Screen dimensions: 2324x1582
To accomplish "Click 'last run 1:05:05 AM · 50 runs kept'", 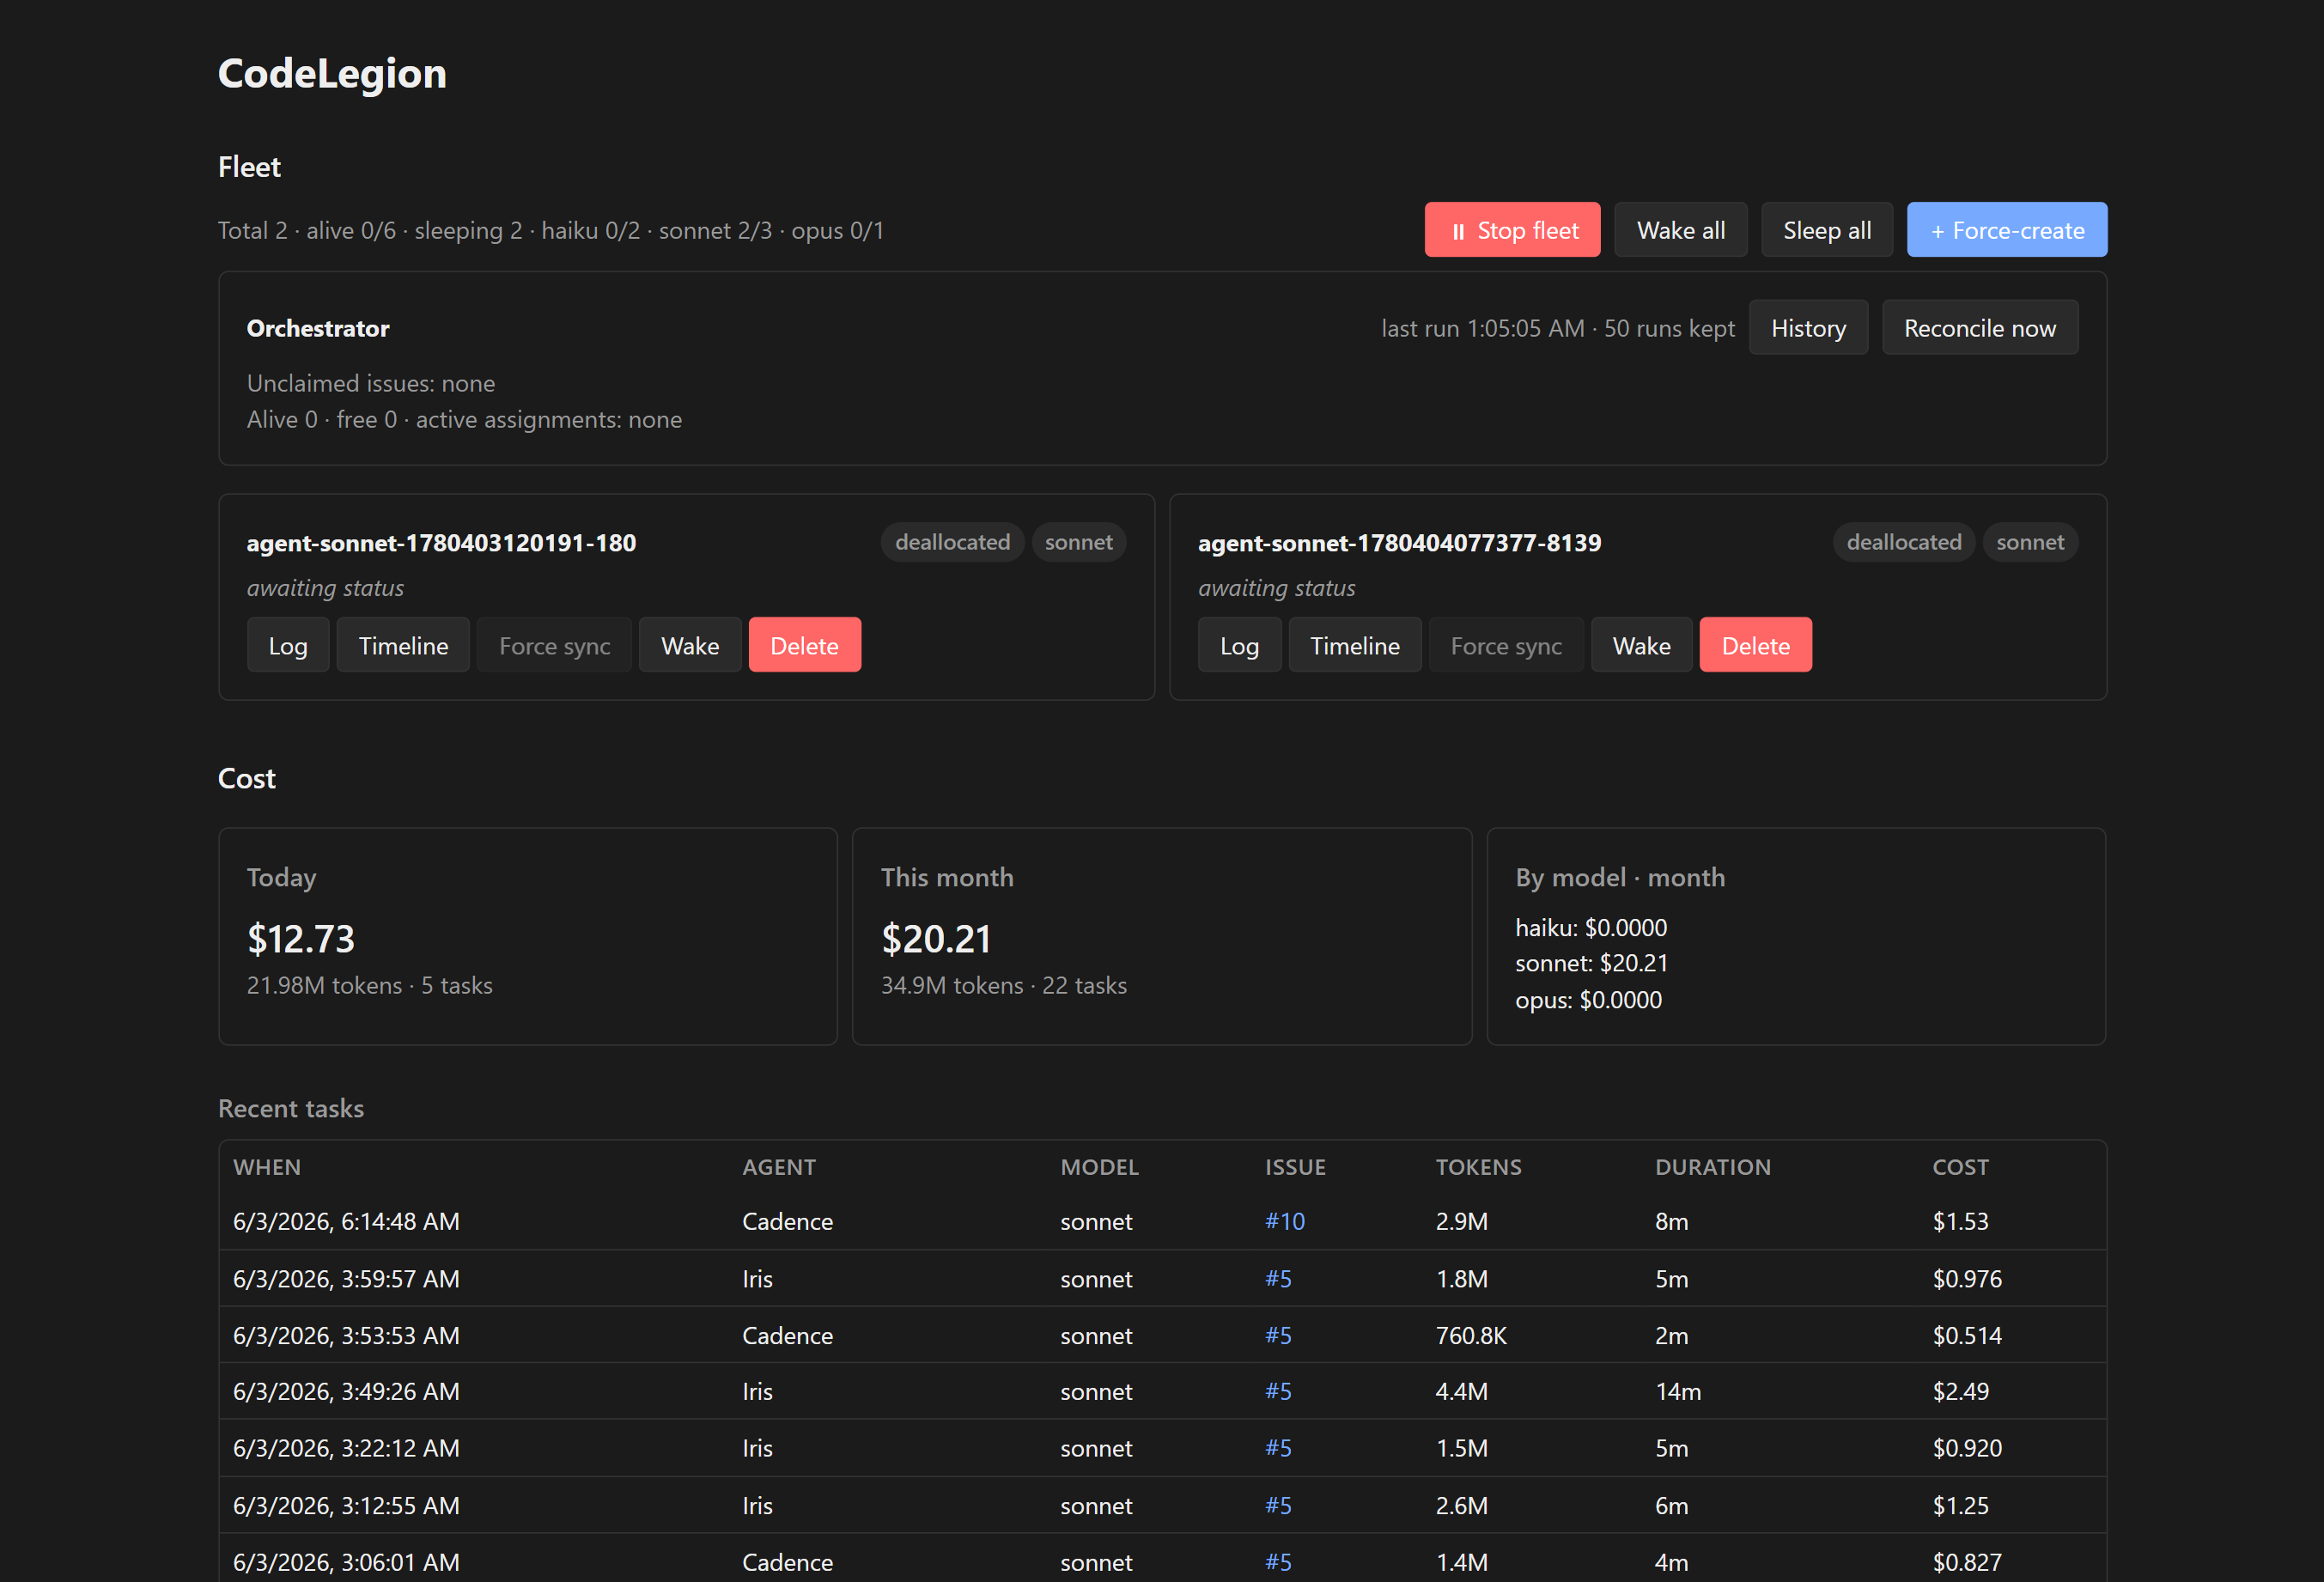I will (1558, 328).
